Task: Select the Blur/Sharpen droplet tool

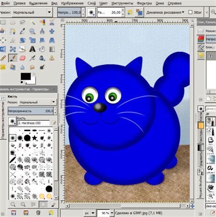Action: click(22, 67)
